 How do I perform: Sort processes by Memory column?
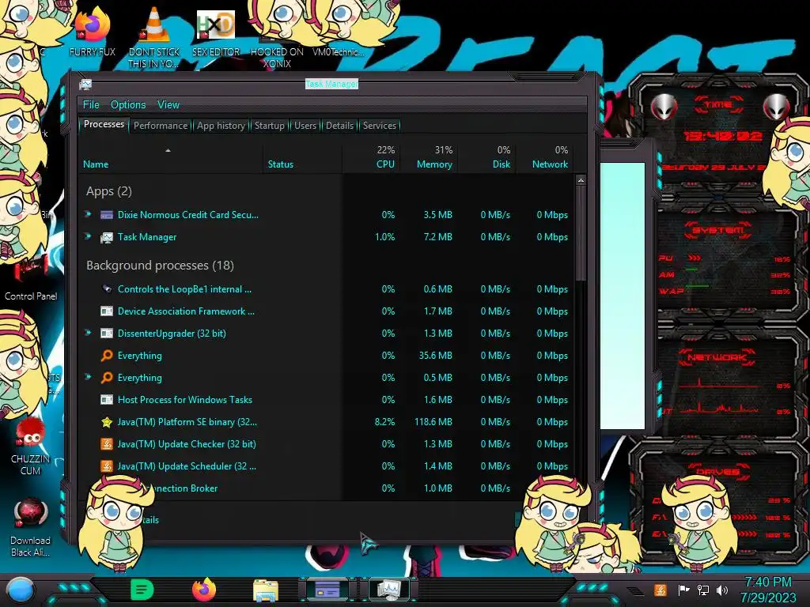(429, 158)
